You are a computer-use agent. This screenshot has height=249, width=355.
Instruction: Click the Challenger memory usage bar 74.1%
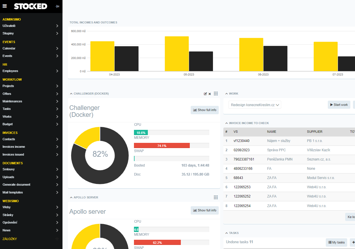pyautogui.click(x=162, y=146)
